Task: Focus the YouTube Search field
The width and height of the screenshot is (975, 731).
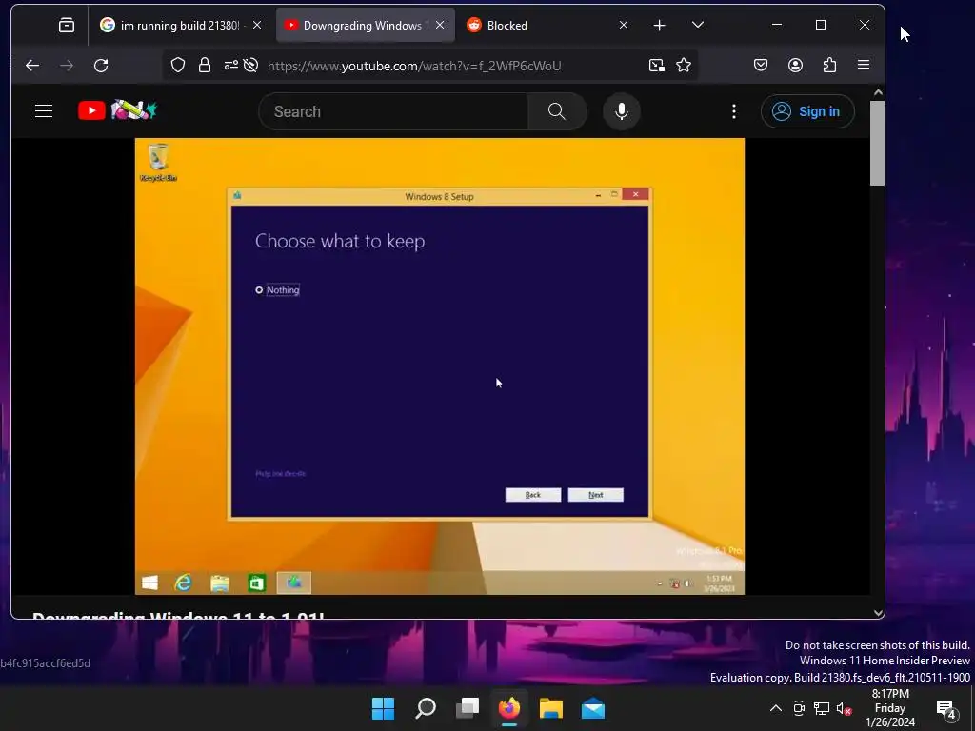Action: pos(393,111)
